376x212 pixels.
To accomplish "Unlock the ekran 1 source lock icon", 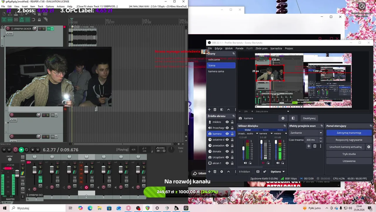I will tap(232, 163).
